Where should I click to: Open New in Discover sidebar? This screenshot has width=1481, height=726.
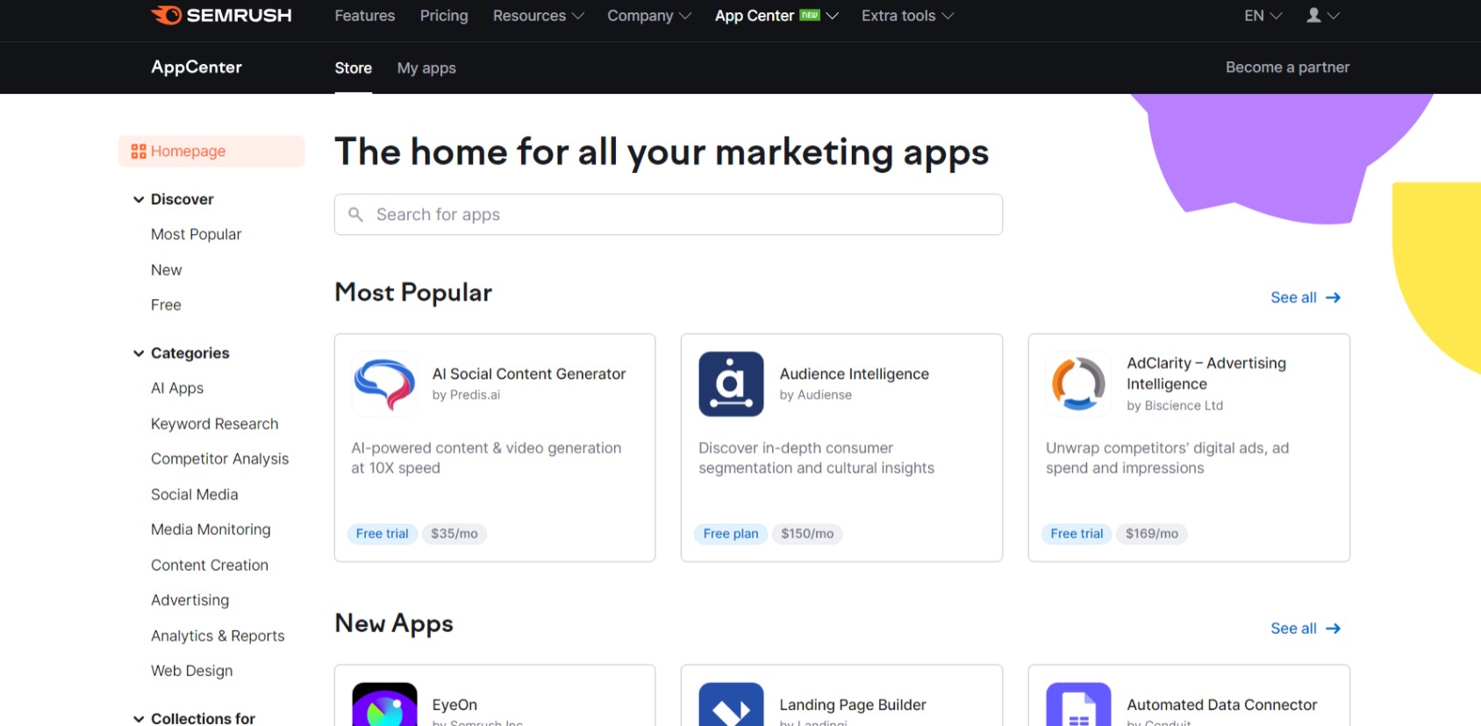click(x=166, y=270)
